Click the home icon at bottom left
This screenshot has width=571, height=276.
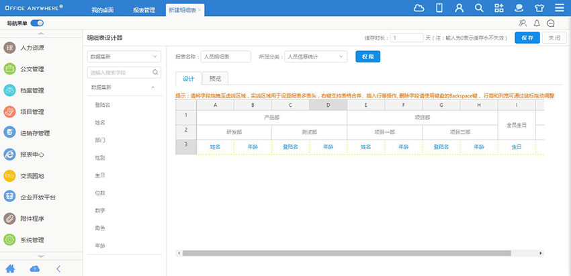pyautogui.click(x=10, y=269)
